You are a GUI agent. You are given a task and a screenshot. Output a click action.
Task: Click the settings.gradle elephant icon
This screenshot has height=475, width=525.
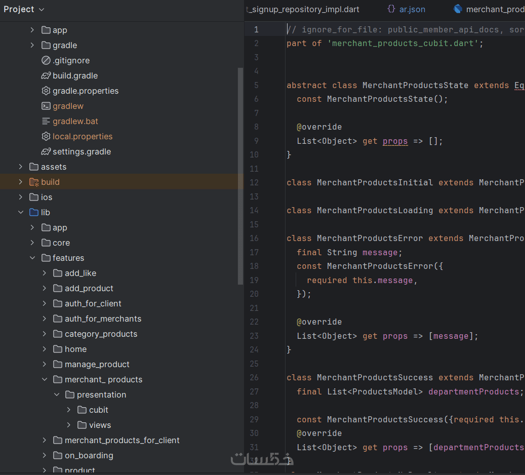(x=46, y=152)
